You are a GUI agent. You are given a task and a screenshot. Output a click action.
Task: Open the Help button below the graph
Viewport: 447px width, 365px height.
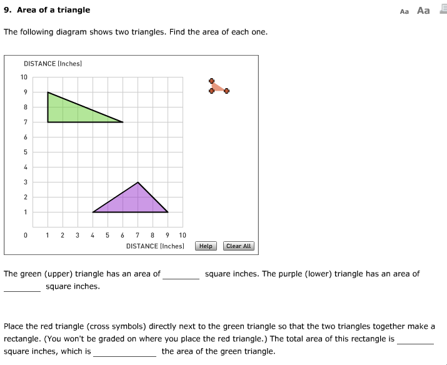click(206, 246)
